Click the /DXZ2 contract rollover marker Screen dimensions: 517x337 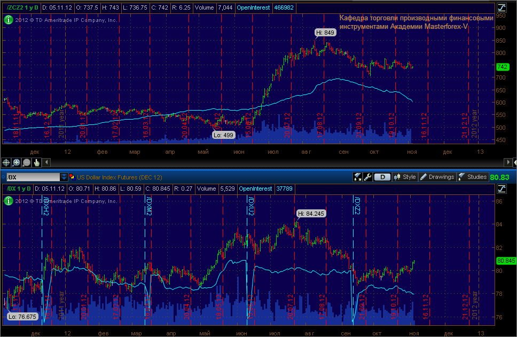pyautogui.click(x=357, y=205)
